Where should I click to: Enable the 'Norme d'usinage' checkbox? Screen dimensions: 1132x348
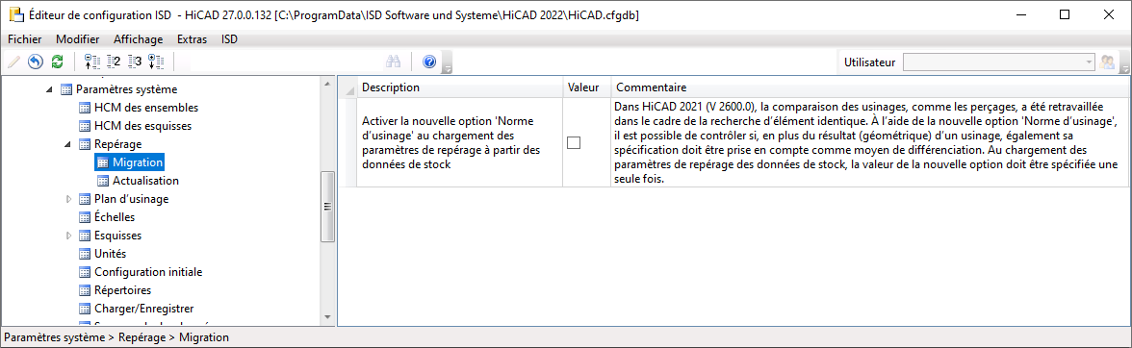[574, 142]
